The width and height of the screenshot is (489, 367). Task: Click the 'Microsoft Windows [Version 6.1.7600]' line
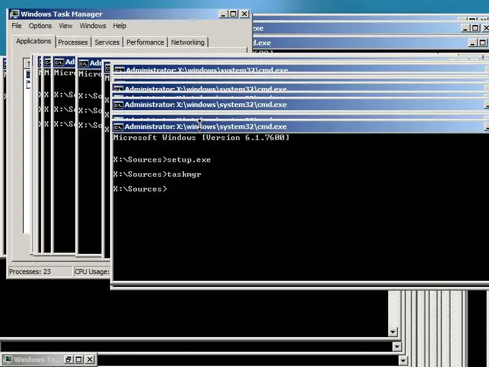click(202, 138)
